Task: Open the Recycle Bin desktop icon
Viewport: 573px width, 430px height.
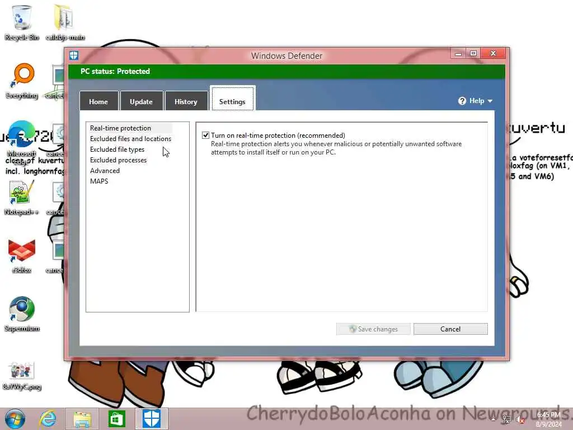Action: point(22,22)
